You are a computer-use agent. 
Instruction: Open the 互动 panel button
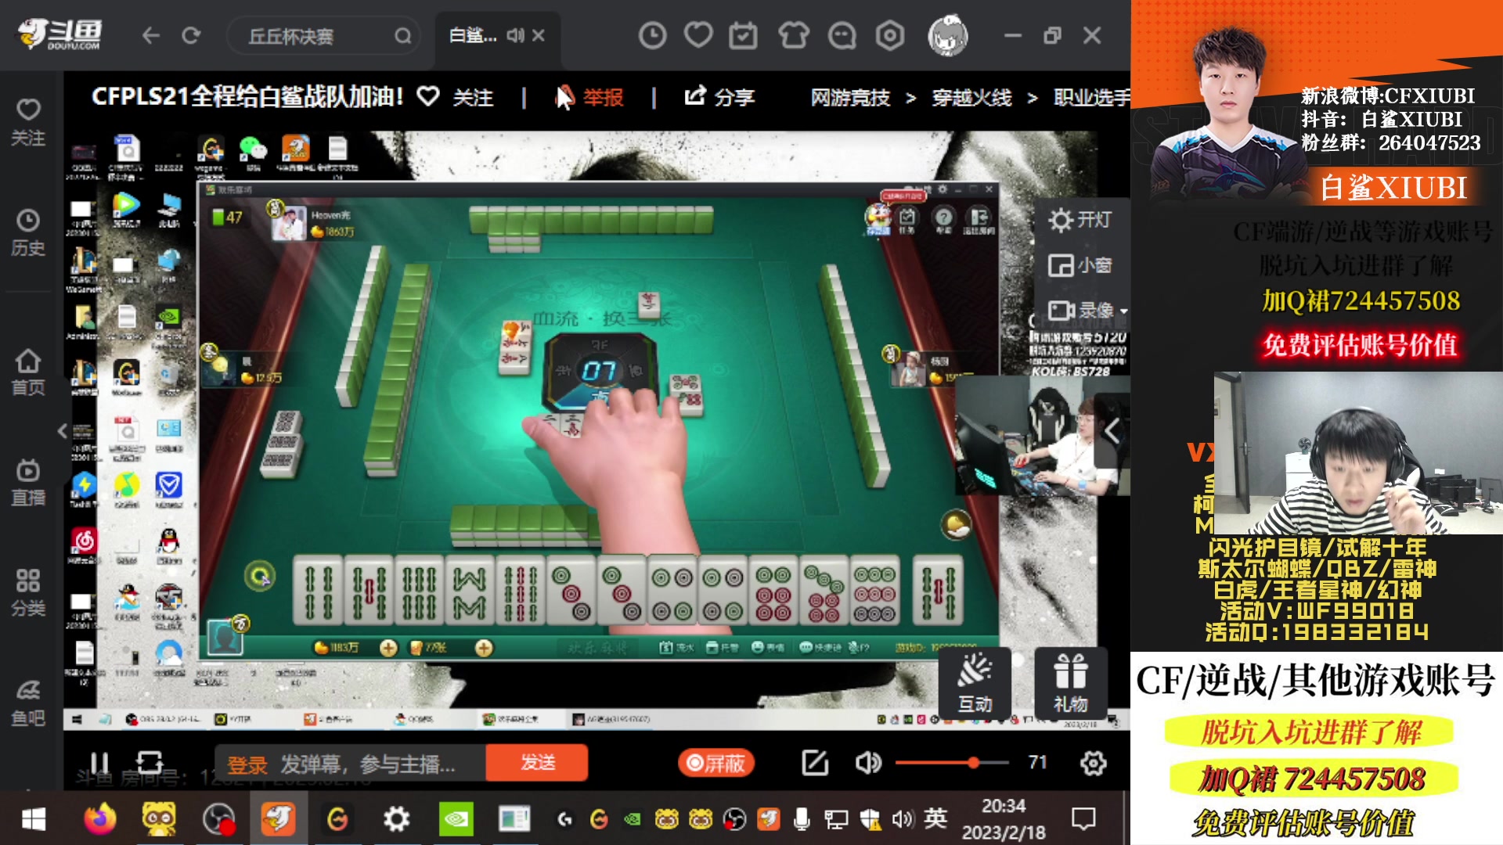(x=975, y=683)
